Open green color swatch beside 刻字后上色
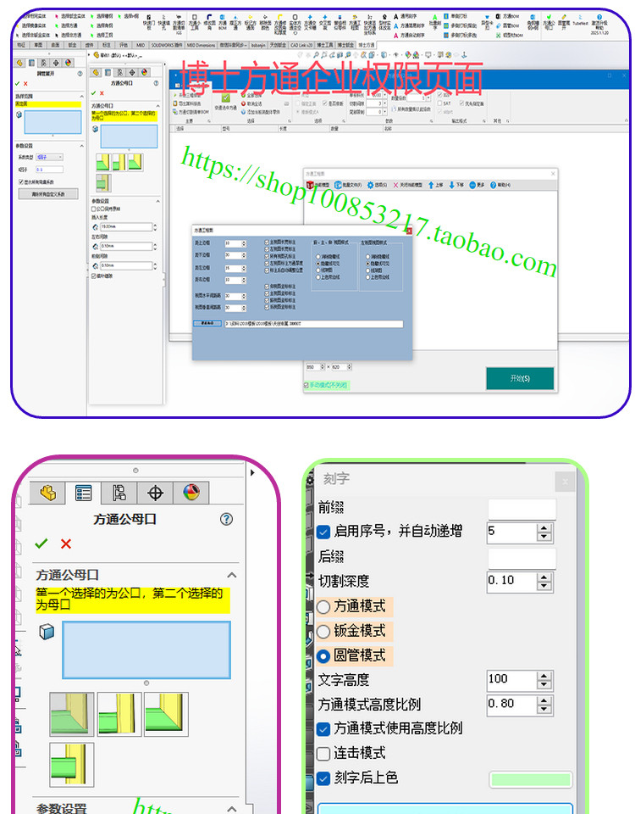 click(x=530, y=779)
